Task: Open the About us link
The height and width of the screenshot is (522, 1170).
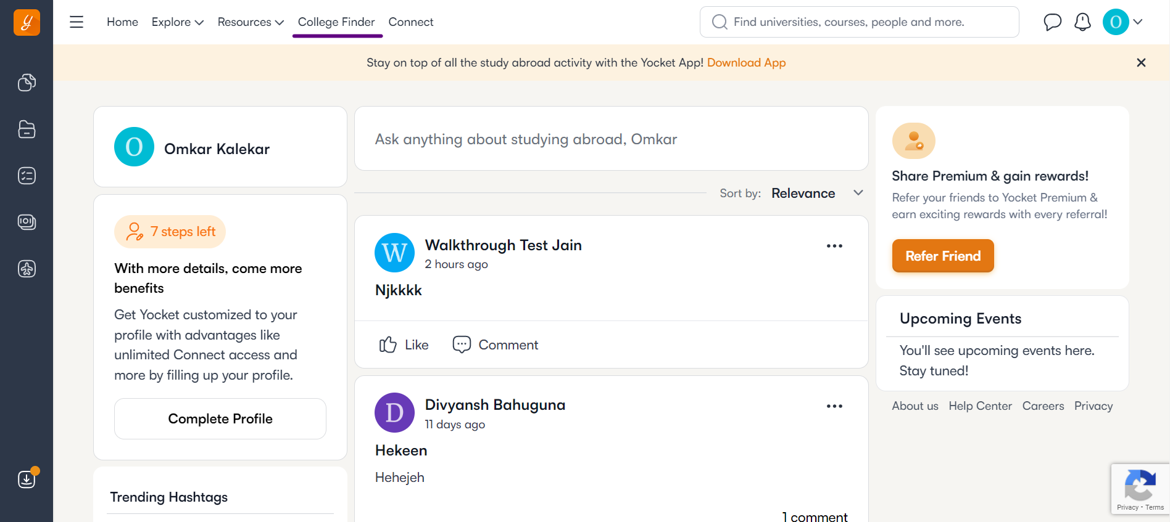Action: click(915, 406)
